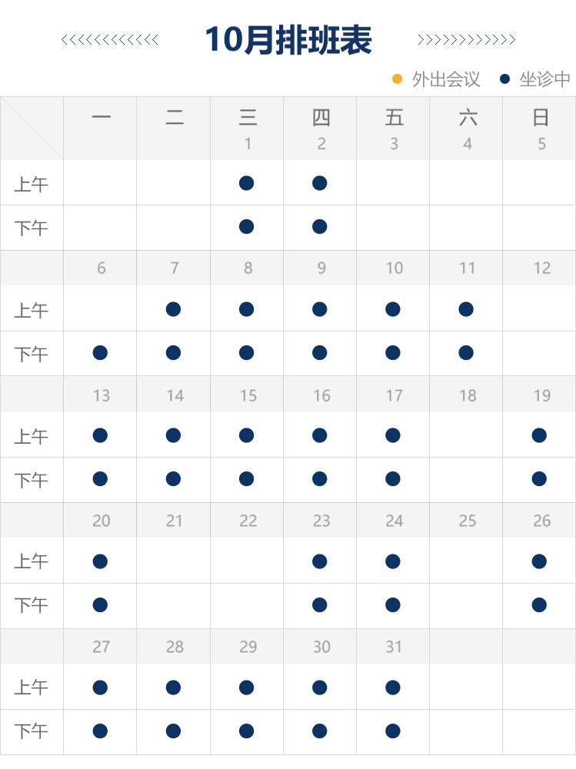
Task: Click the October 27 afternoon dot
Action: tap(100, 731)
